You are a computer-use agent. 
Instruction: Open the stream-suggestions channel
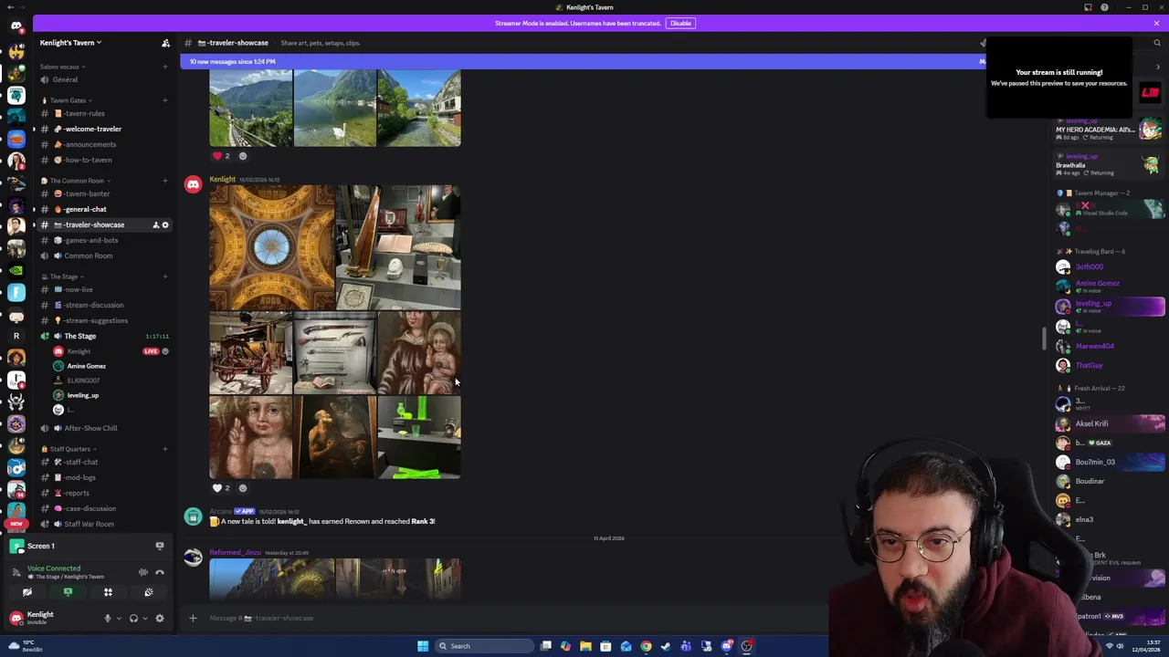pyautogui.click(x=103, y=320)
